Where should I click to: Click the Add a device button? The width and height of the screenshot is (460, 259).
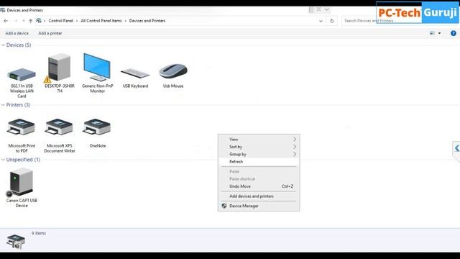click(x=17, y=33)
